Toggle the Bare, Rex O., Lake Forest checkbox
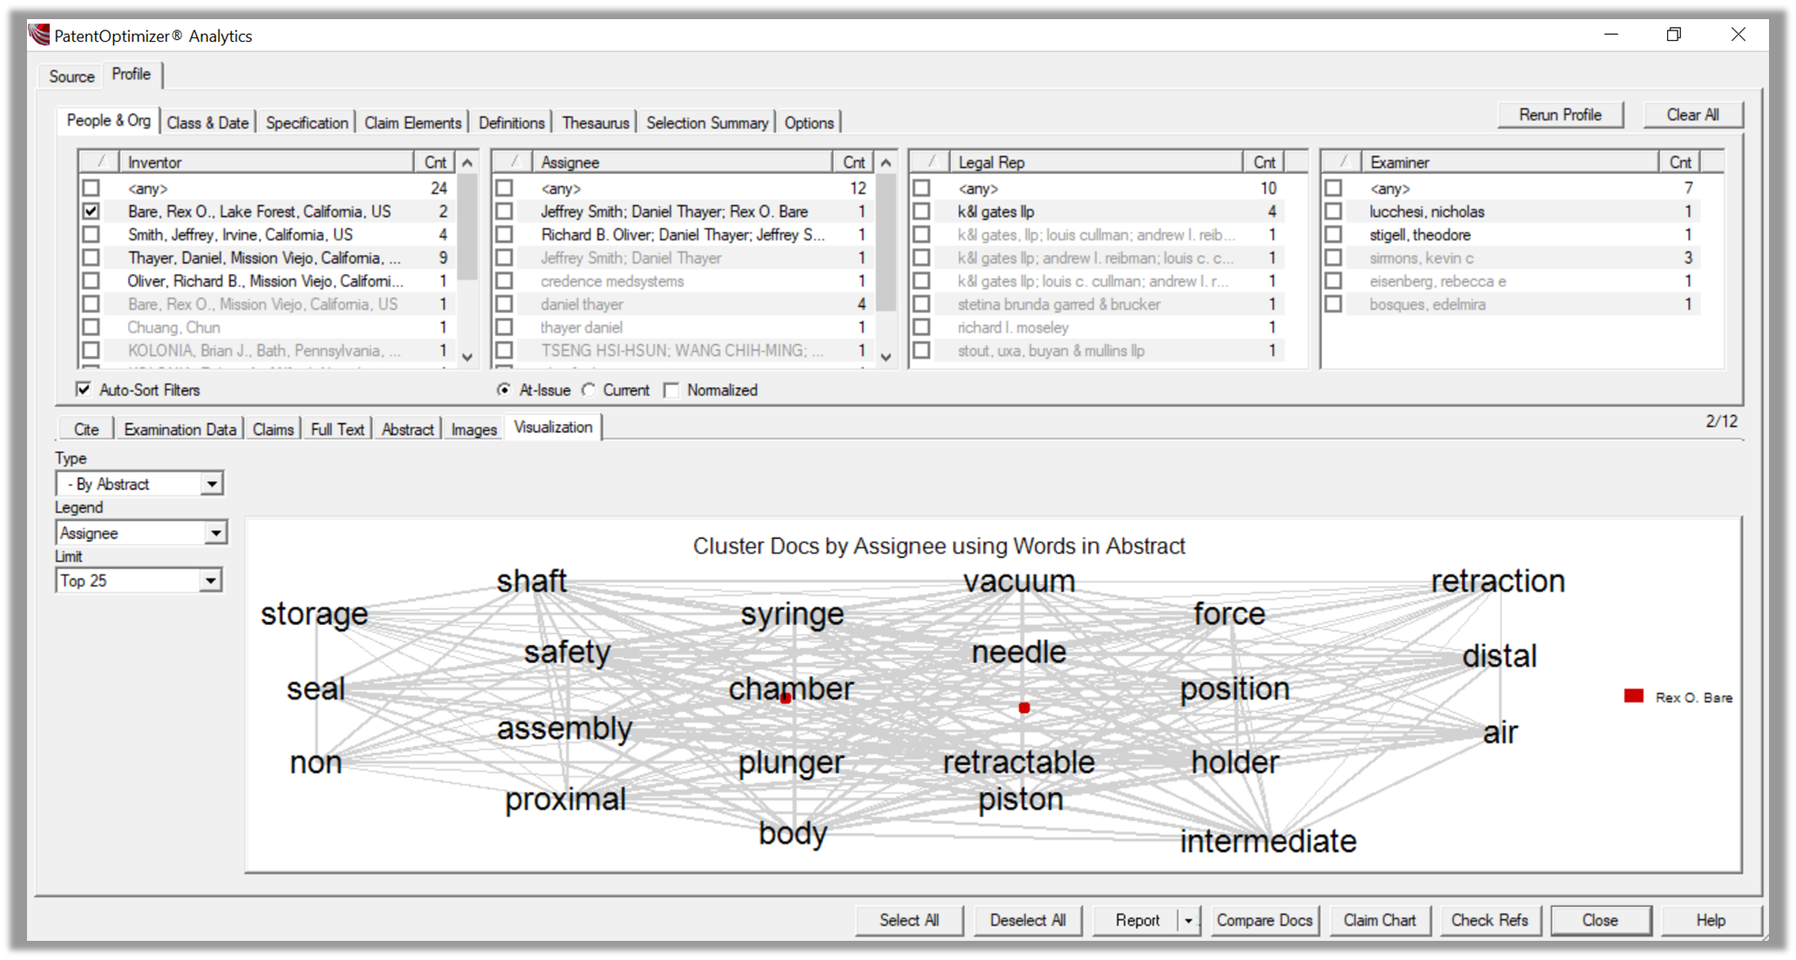This screenshot has height=960, width=1796. point(91,211)
